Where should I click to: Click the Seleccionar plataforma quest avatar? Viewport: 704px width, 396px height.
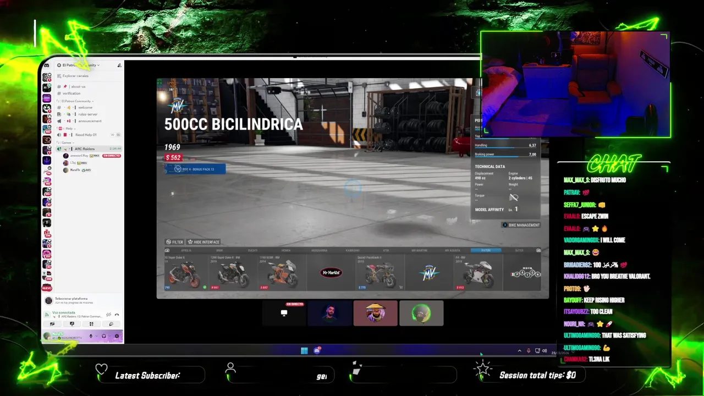click(48, 301)
